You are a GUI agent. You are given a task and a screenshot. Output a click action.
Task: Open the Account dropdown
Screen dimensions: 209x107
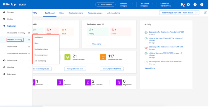pyautogui.click(x=127, y=5)
